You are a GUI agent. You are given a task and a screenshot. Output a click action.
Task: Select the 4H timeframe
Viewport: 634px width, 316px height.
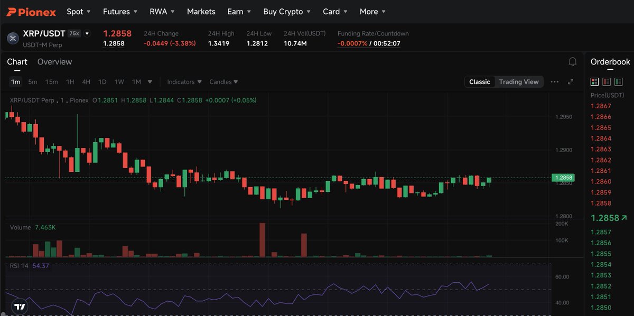coord(86,82)
